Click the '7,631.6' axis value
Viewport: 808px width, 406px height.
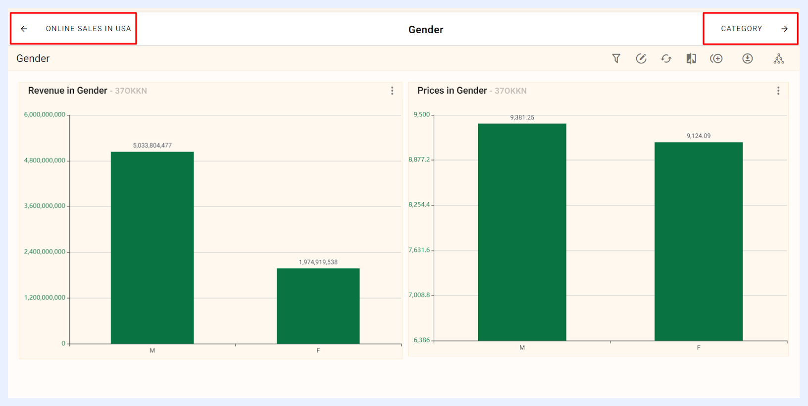(419, 250)
